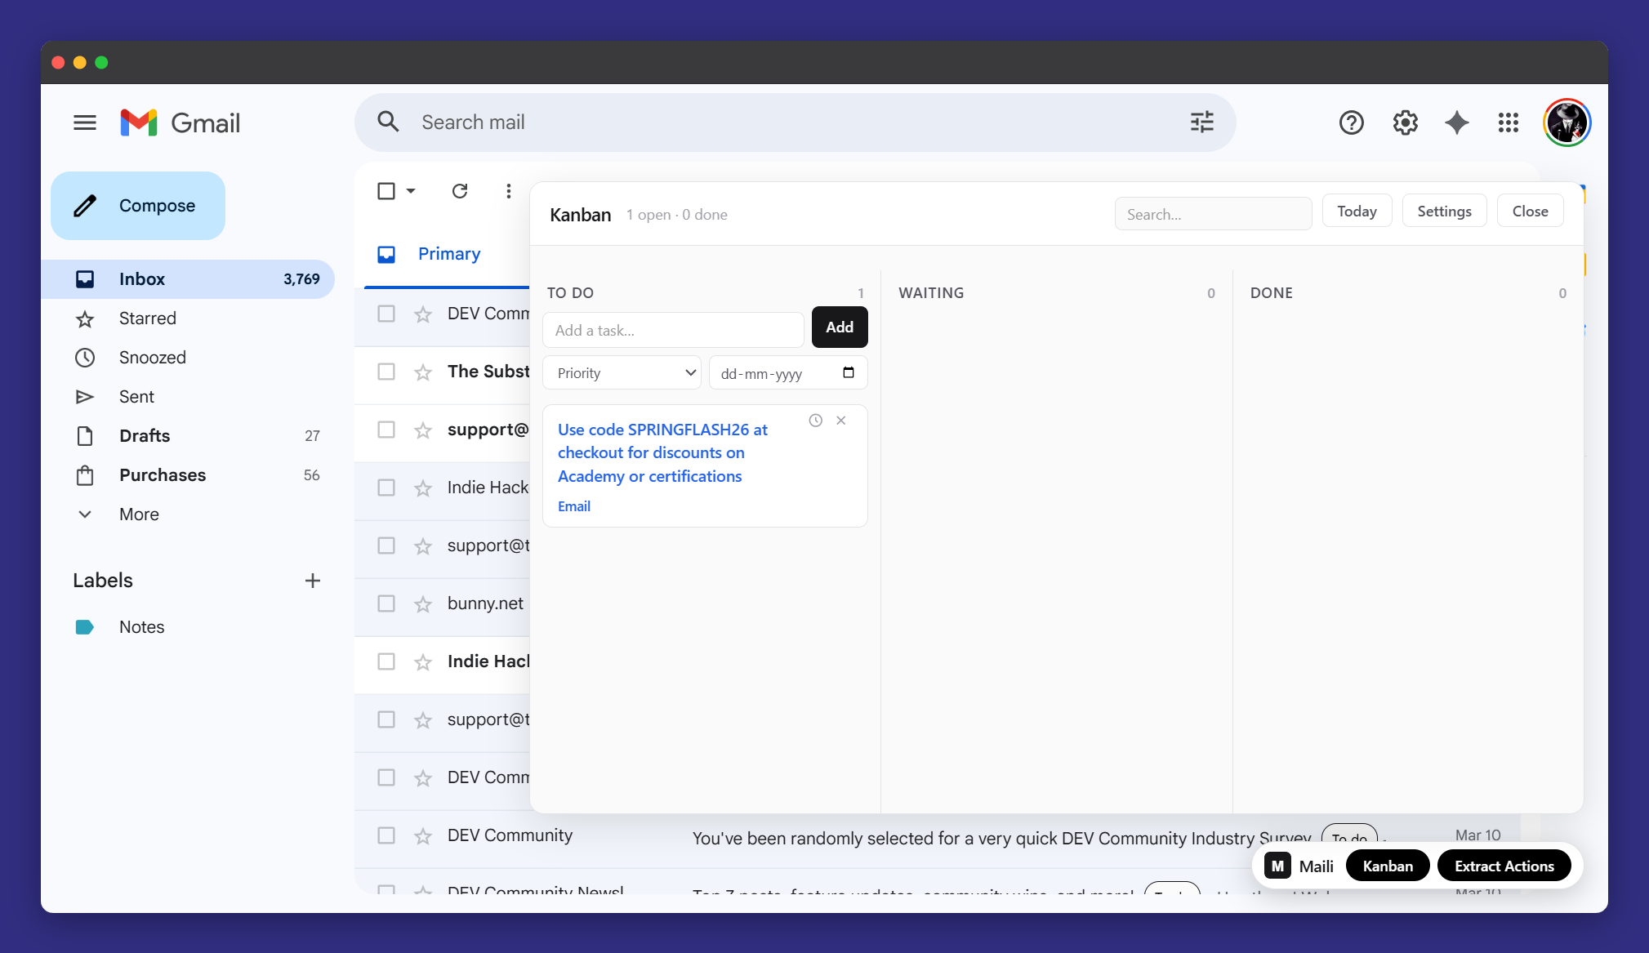
Task: Click the Extract Actions button
Action: 1504,866
